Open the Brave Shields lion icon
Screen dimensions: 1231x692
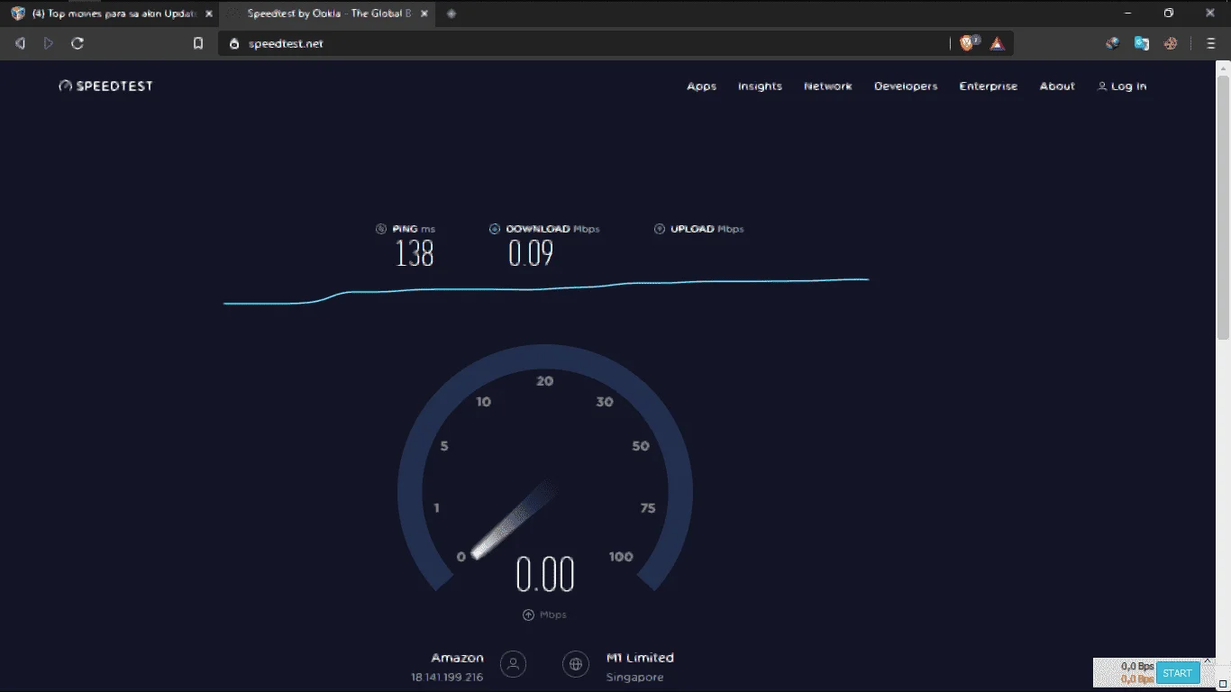tap(969, 43)
